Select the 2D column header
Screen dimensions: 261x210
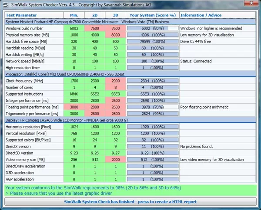point(95,15)
